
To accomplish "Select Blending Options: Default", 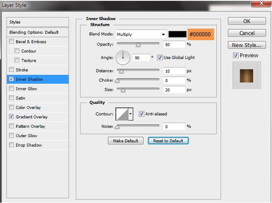I will pyautogui.click(x=38, y=32).
